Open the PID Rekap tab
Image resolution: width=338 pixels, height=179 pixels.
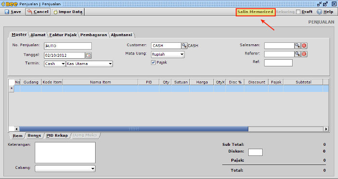pyautogui.click(x=57, y=135)
